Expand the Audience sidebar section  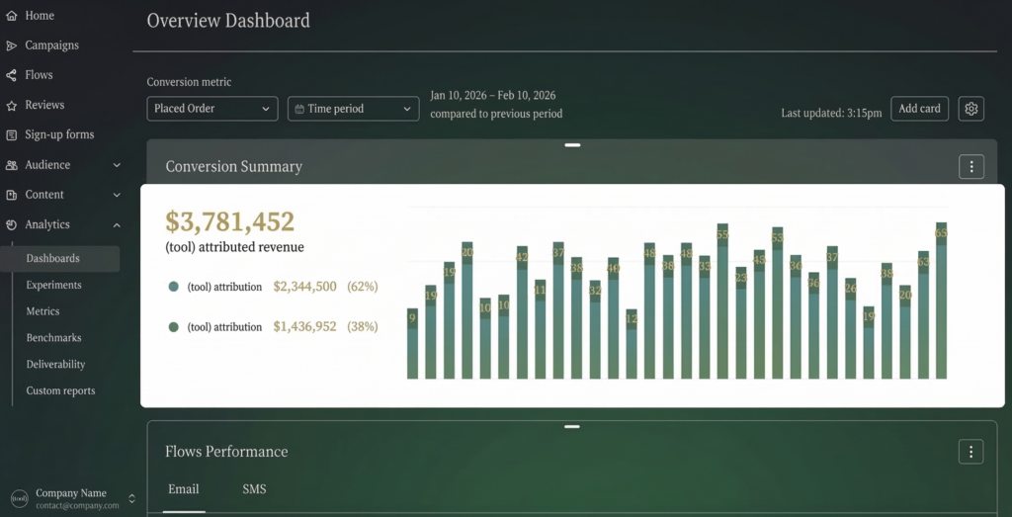(117, 165)
